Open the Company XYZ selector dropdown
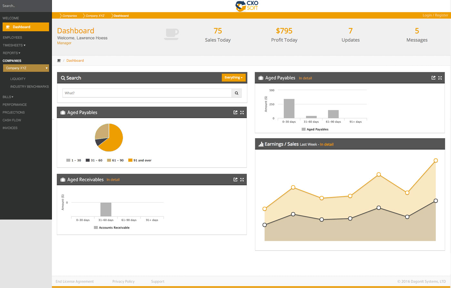 [x=26, y=68]
